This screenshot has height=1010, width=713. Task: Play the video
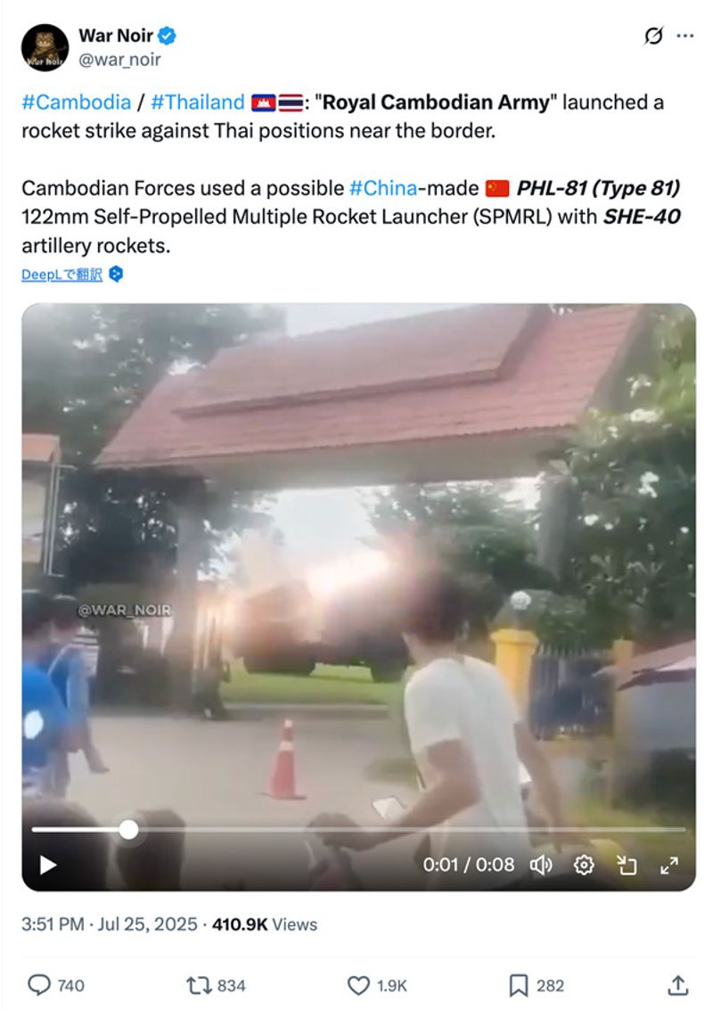coord(47,865)
